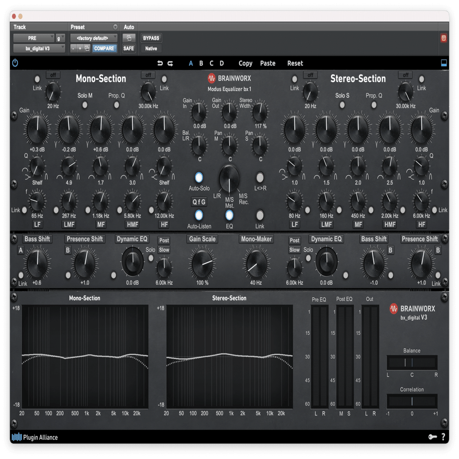Click Mono-Section LF band label
Viewport: 459px width, 459px height.
click(x=37, y=224)
